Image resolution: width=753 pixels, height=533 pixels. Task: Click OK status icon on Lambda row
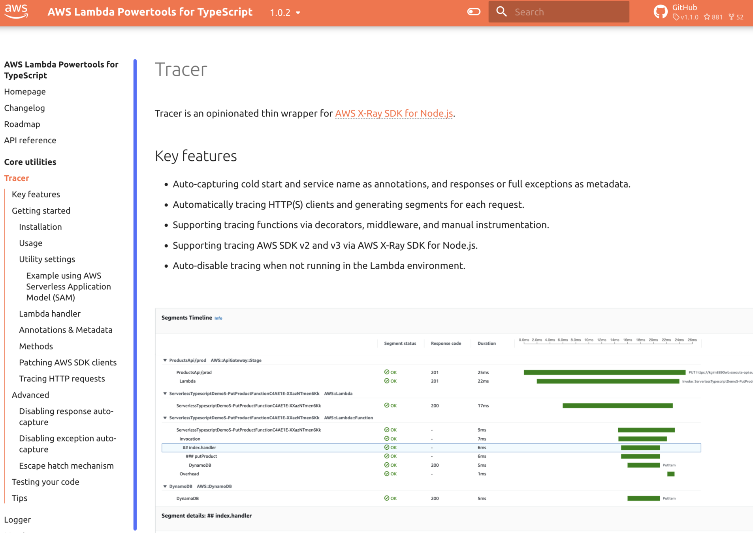tap(386, 381)
